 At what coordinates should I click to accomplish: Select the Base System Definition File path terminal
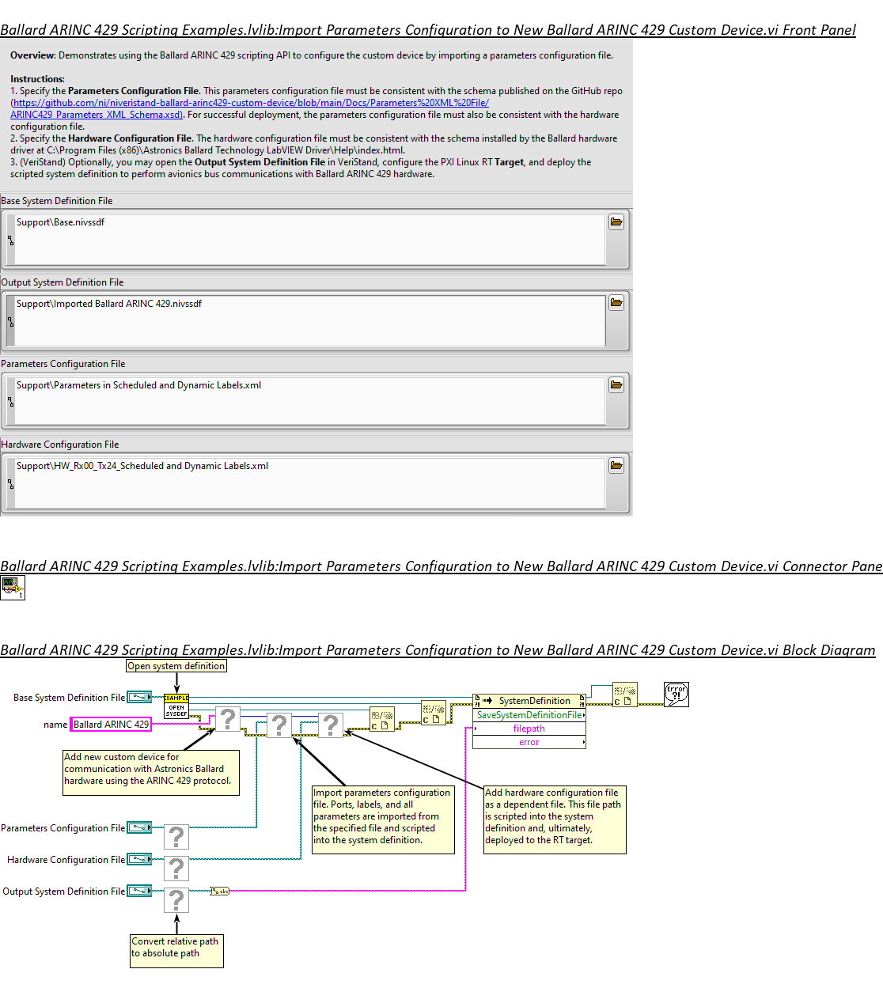click(x=139, y=697)
